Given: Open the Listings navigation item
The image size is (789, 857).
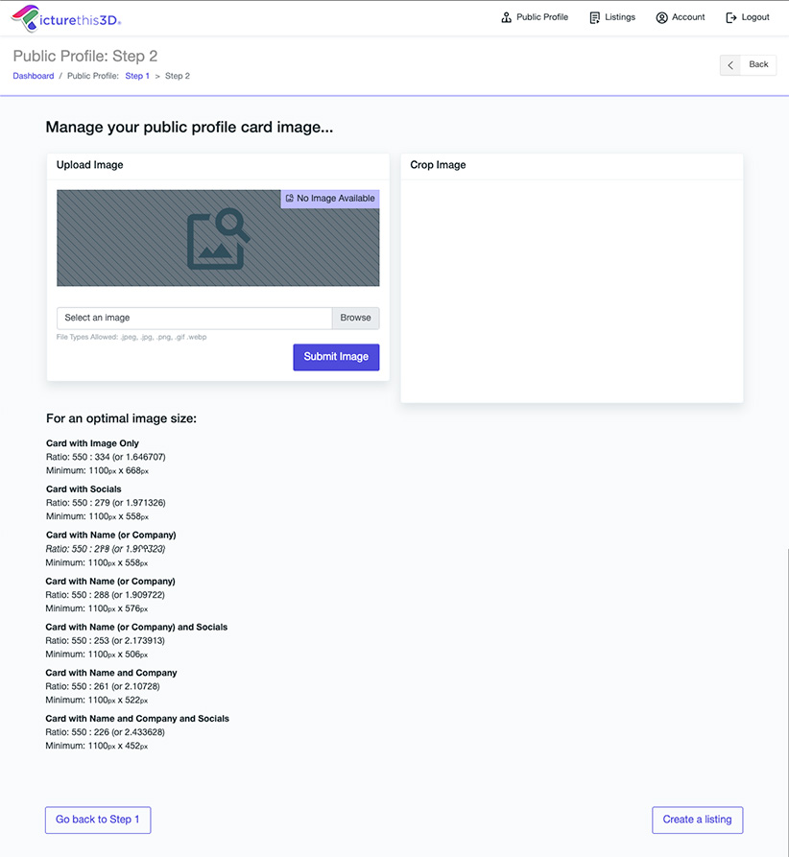Looking at the screenshot, I should pyautogui.click(x=620, y=17).
